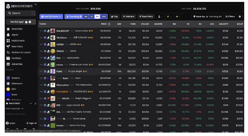
Task: Sort by the TXNS column header
Action: [x=133, y=24]
